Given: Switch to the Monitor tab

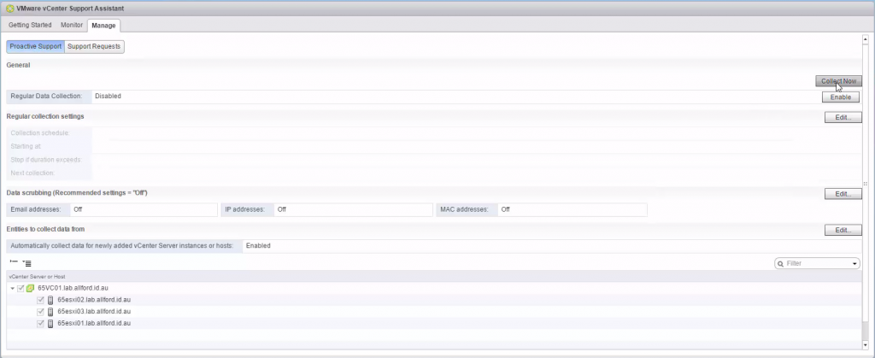Looking at the screenshot, I should (x=72, y=25).
